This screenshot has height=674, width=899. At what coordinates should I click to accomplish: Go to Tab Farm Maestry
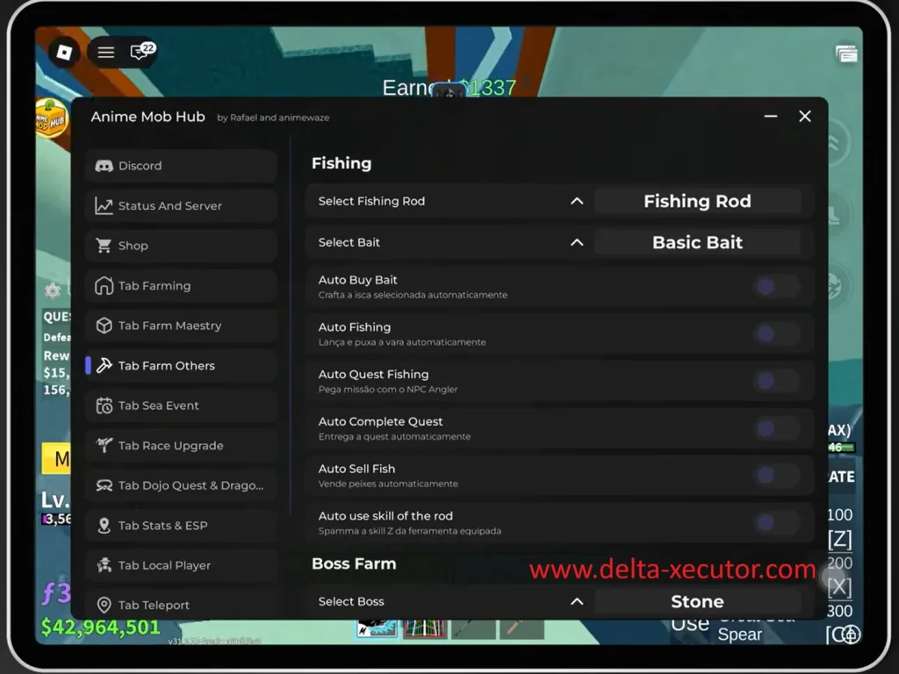coord(181,326)
